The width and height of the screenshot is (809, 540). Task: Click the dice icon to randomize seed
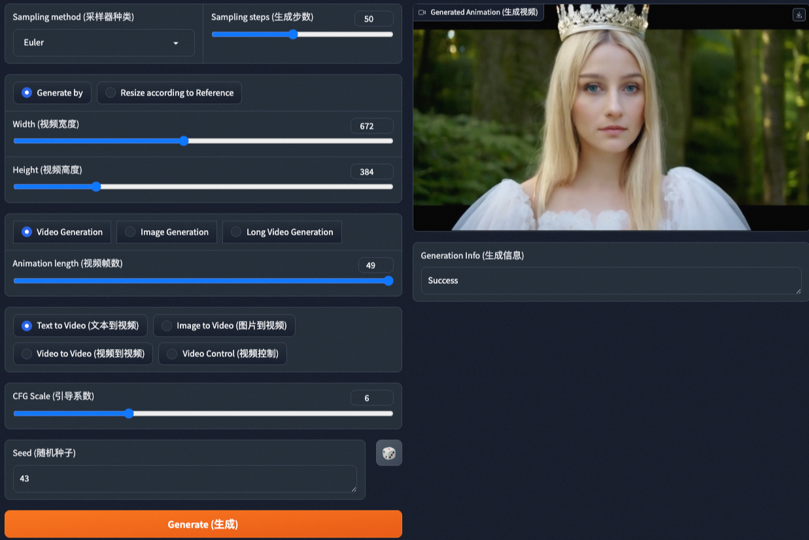point(388,453)
